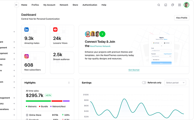Click the red Bundle sales bar segment
Viewport: 194px width, 120px height.
point(57,101)
